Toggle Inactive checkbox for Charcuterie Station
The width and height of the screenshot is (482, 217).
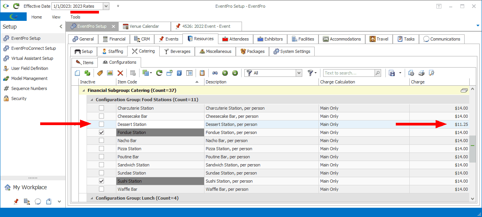(101, 108)
